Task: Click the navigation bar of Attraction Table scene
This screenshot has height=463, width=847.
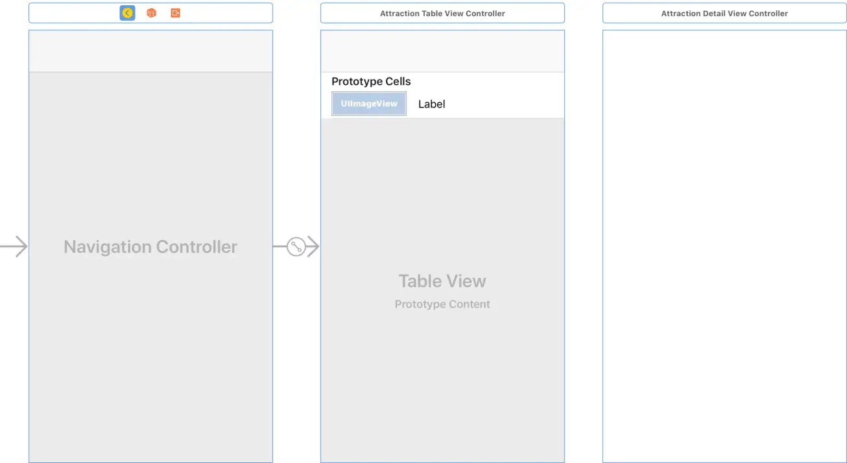Action: 442,51
